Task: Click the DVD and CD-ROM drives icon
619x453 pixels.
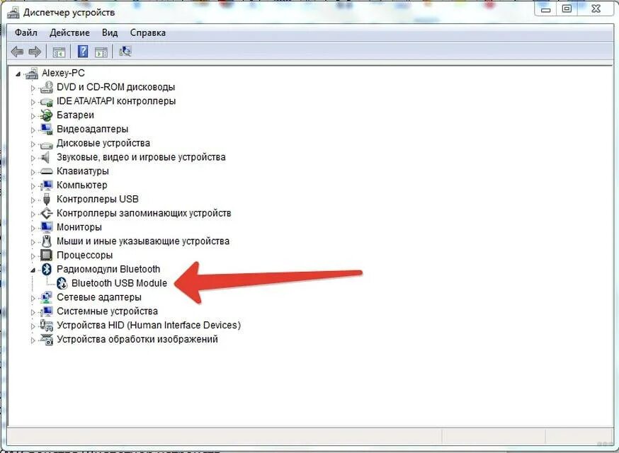Action: pos(47,87)
